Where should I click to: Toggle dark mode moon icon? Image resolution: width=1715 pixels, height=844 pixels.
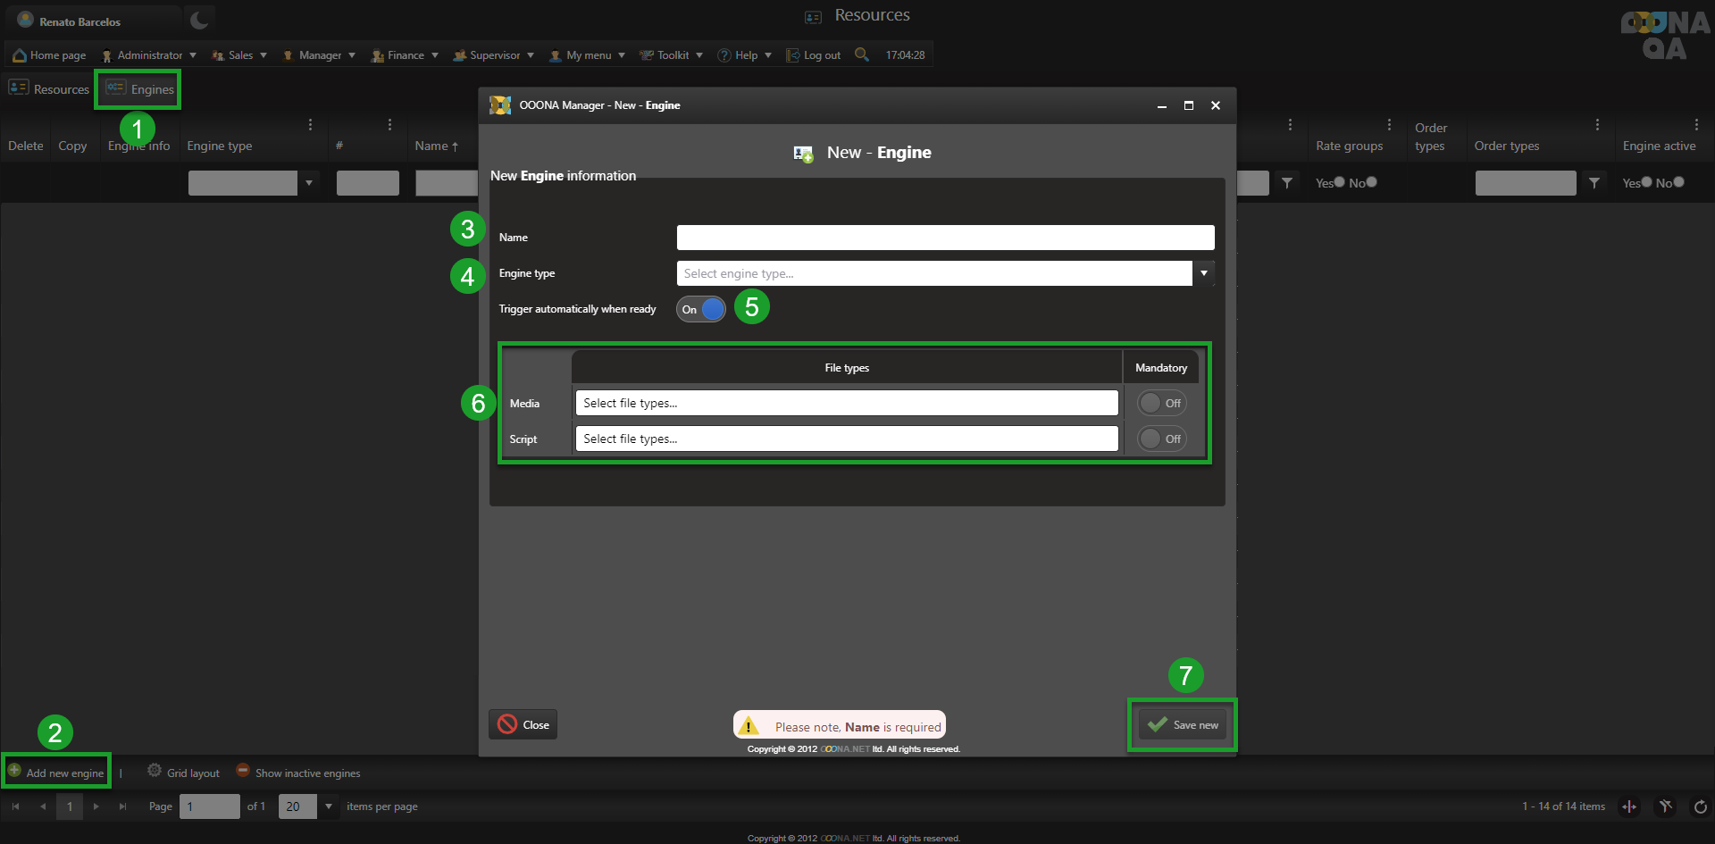(x=199, y=20)
